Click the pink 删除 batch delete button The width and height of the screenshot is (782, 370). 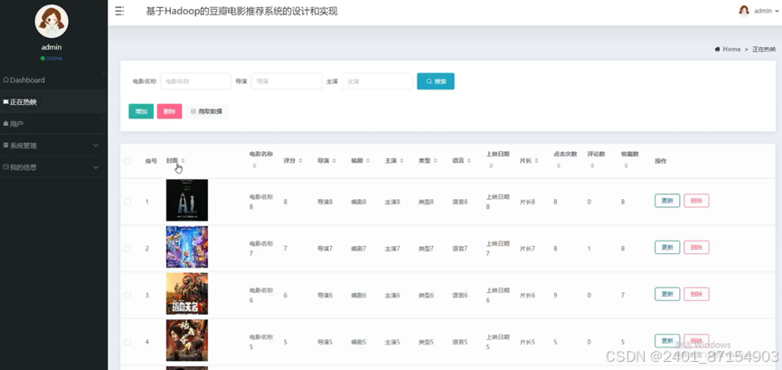(170, 111)
